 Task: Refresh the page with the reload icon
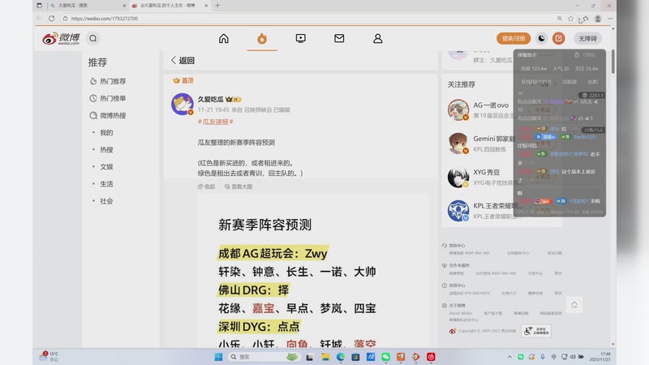pyautogui.click(x=51, y=18)
